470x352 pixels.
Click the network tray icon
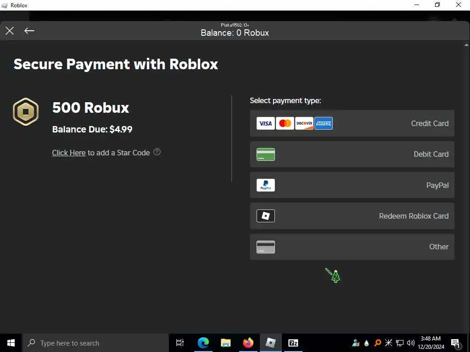tap(400, 343)
